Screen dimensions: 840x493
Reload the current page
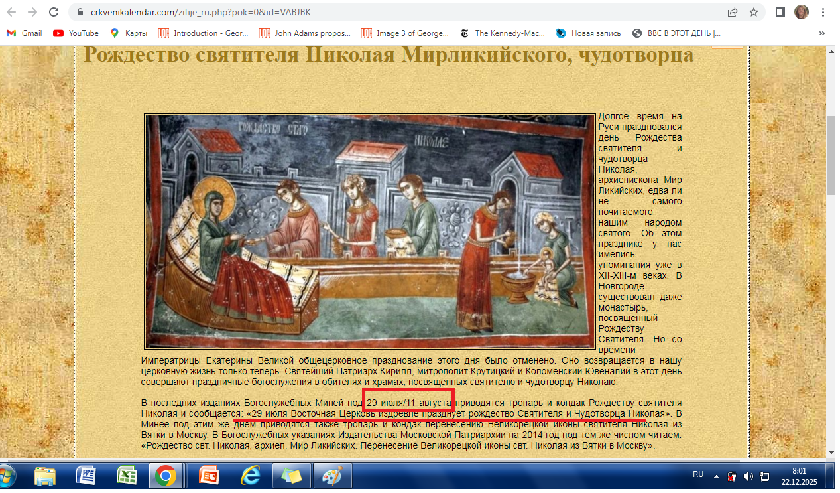coord(54,12)
